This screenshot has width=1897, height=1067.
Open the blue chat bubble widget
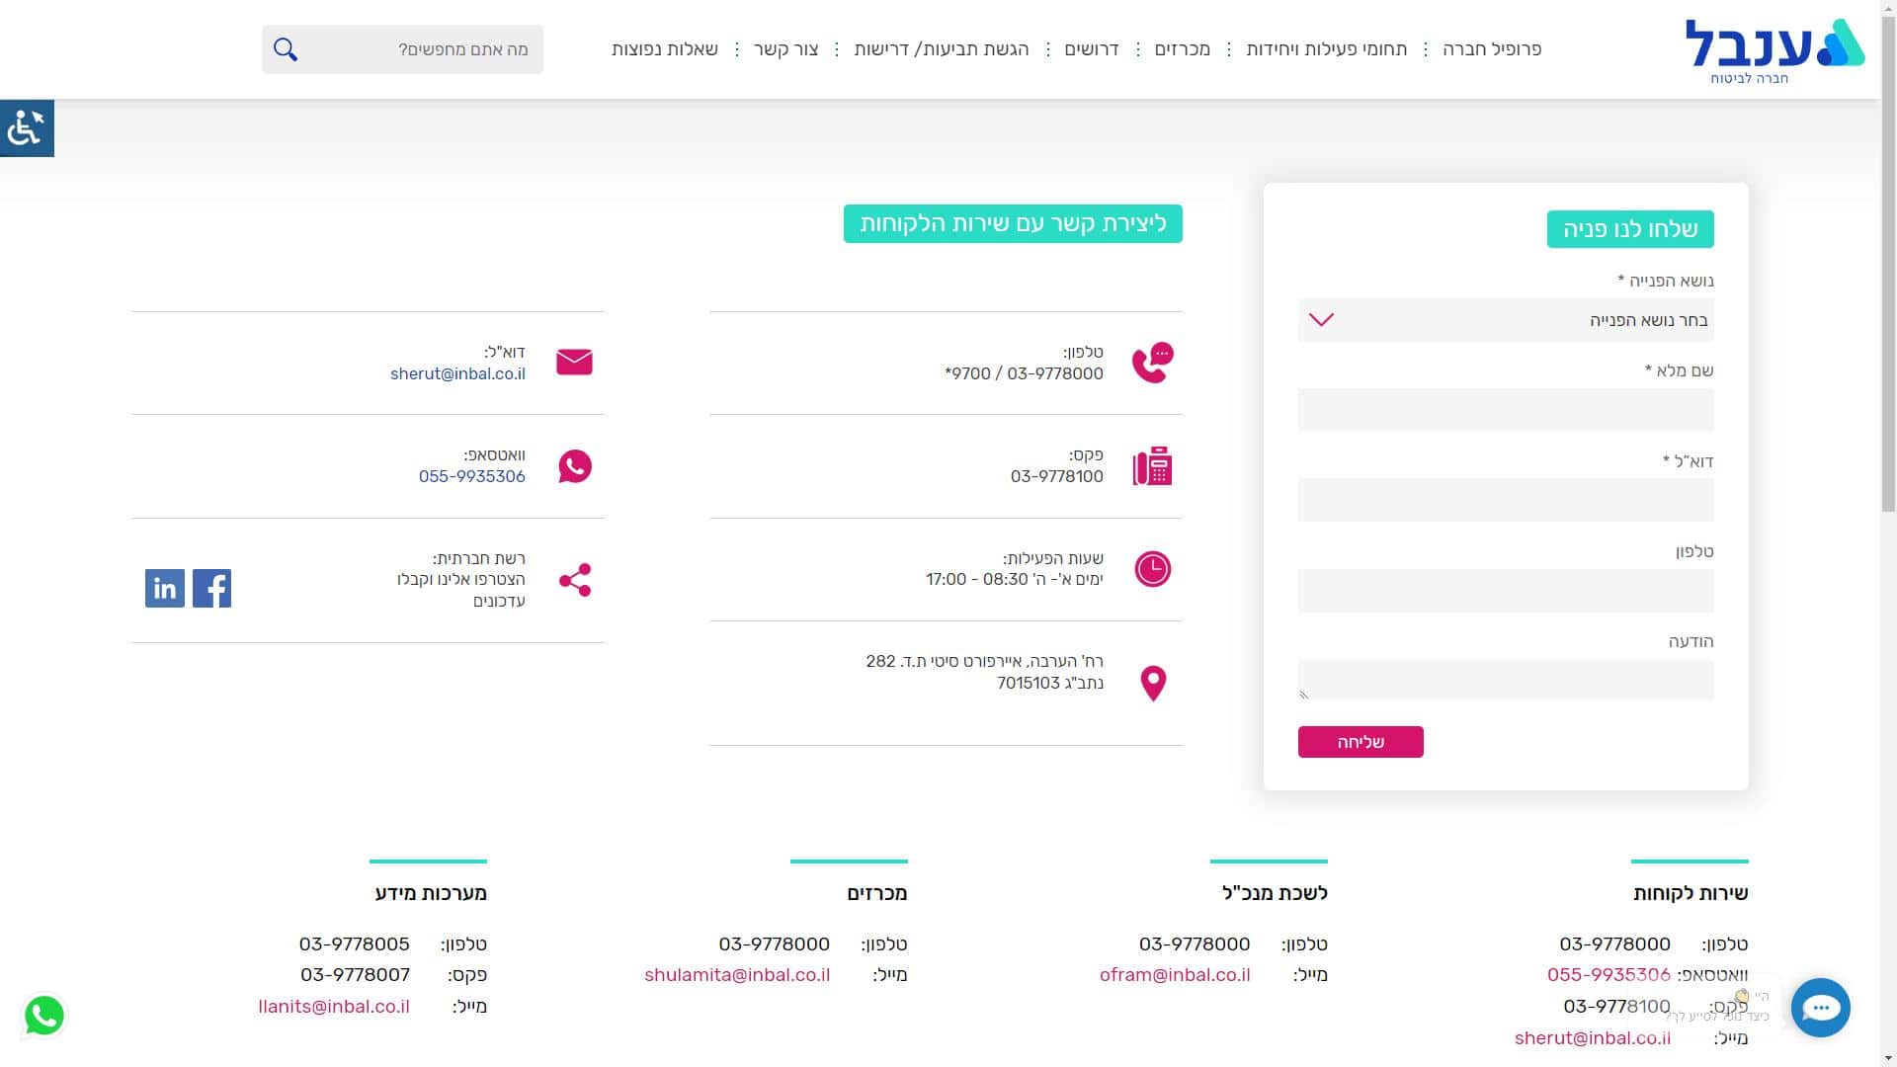(1820, 1008)
